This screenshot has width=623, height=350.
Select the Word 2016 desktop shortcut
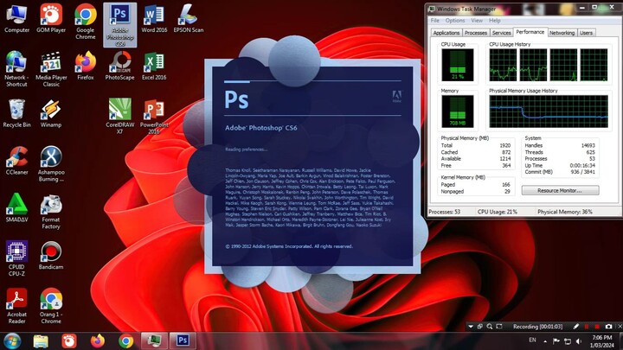tap(154, 19)
